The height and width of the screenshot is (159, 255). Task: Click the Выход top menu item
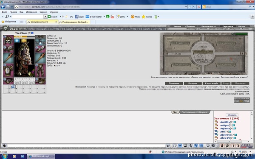click(x=242, y=26)
